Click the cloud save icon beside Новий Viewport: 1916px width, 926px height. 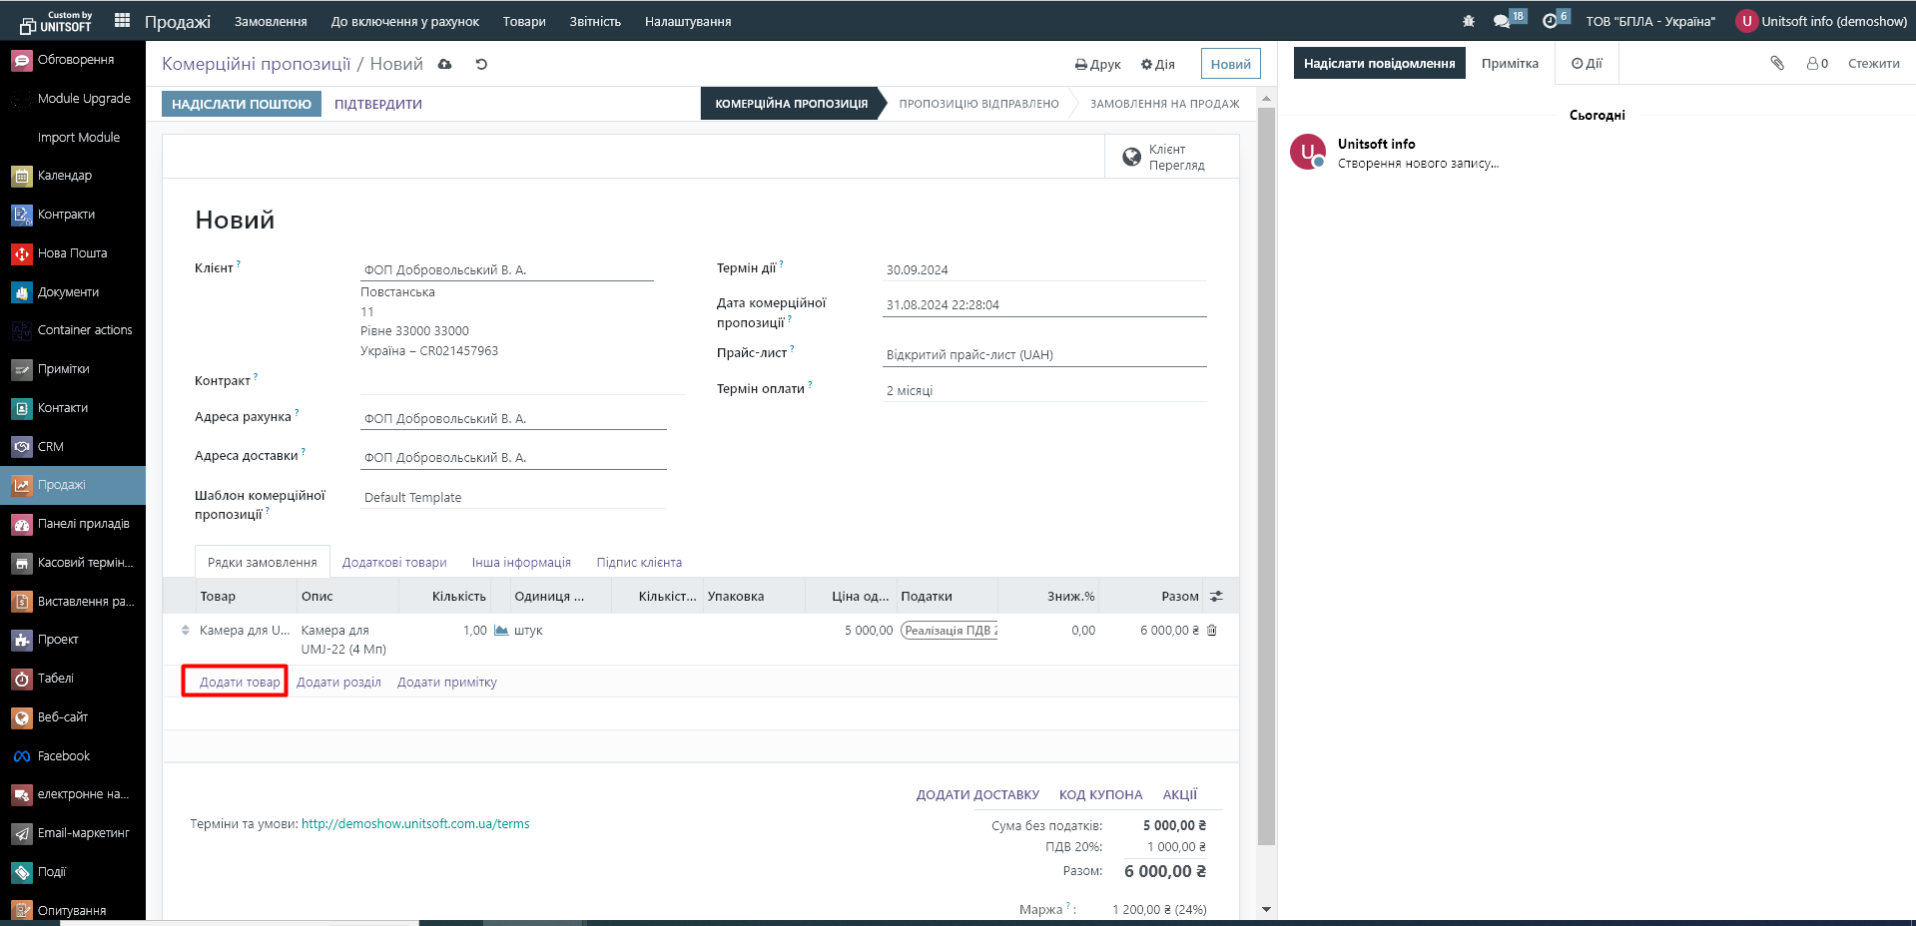click(x=445, y=64)
